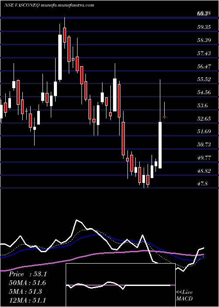Click the 50.73 price axis label
The image size is (219, 307).
tap(204, 144)
